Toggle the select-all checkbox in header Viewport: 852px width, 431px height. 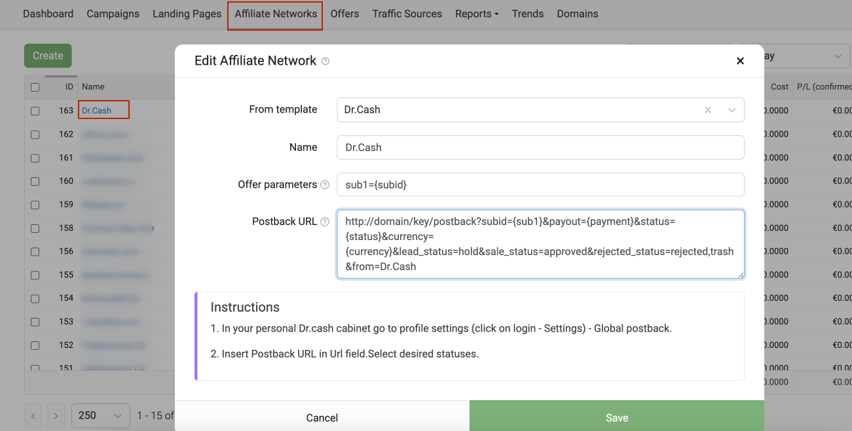pos(35,87)
